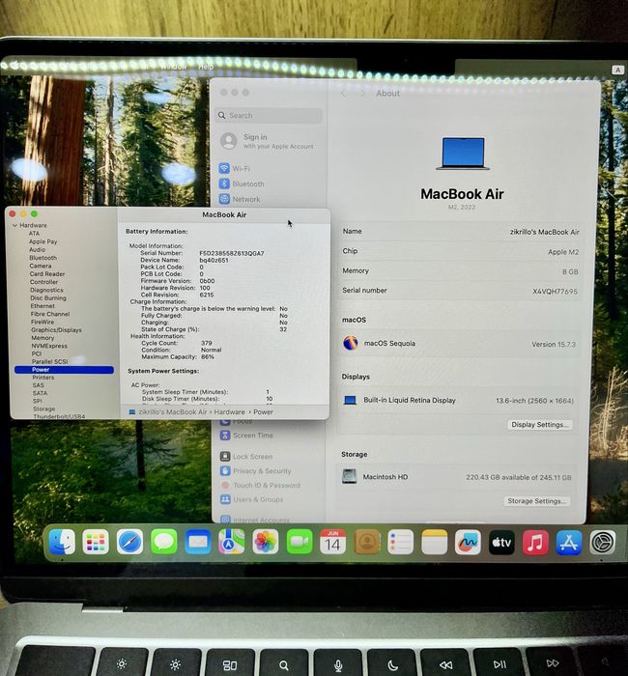Open Photos app in the Dock
This screenshot has height=676, width=628.
266,542
